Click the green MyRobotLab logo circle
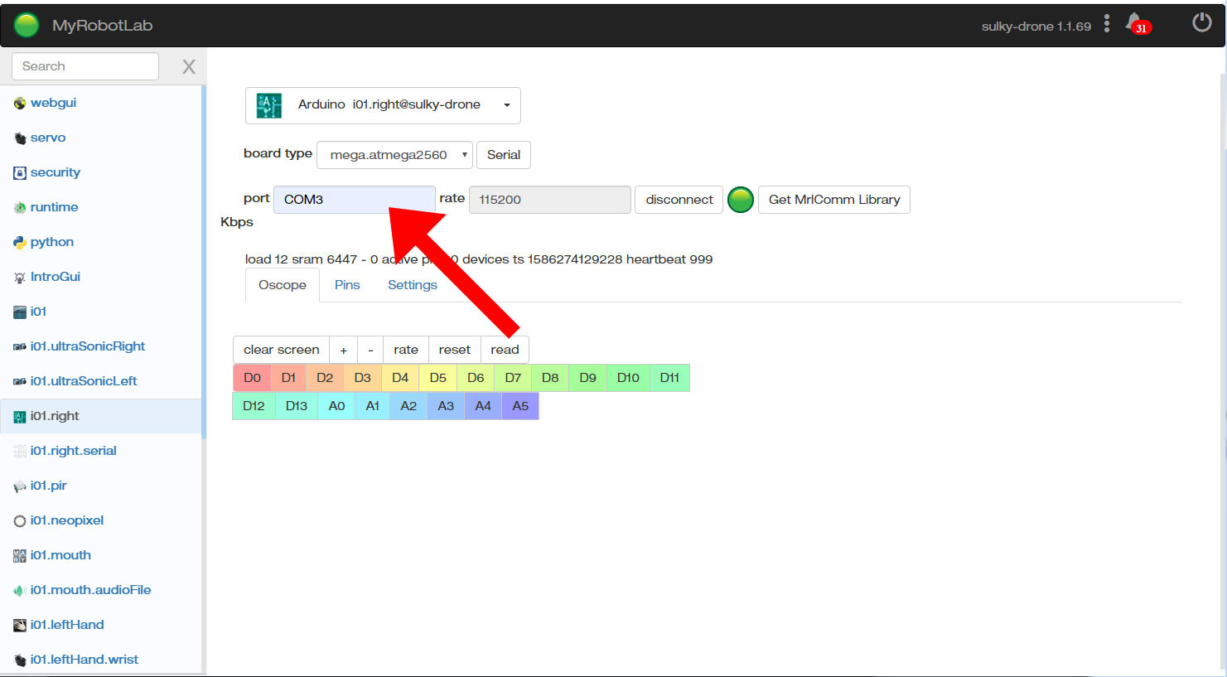The width and height of the screenshot is (1227, 677). [x=27, y=25]
